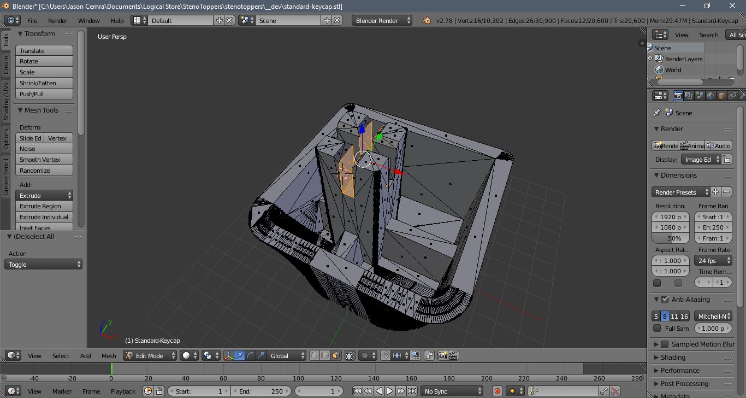This screenshot has height=398, width=746.
Task: Toggle the proportional editing icon
Action: click(365, 355)
